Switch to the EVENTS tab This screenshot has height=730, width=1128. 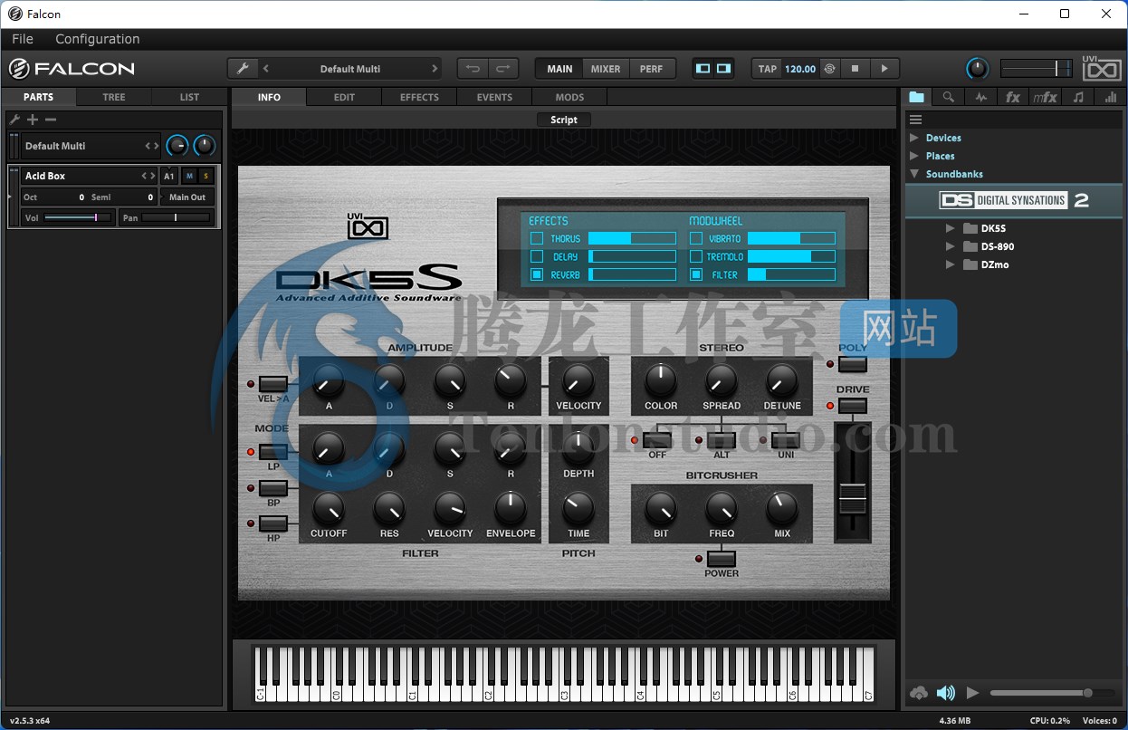click(x=494, y=97)
